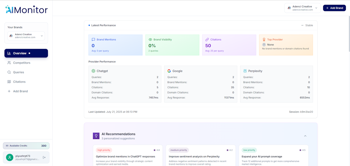Viewport: 350px width, 166px height.
Task: Click the AIMonitor logo
Action: point(26,9)
